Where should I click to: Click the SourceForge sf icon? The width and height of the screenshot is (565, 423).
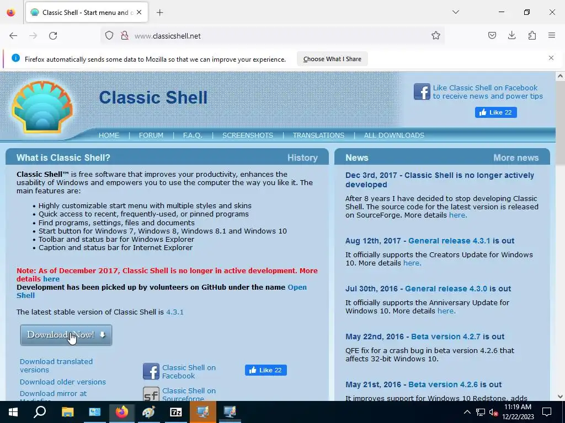(151, 393)
